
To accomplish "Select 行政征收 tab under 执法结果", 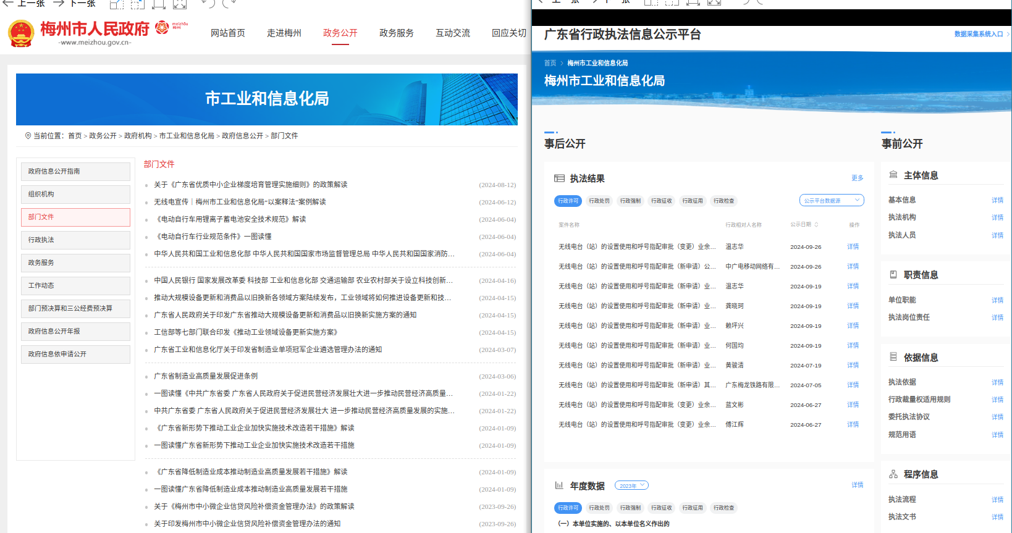I will [661, 201].
